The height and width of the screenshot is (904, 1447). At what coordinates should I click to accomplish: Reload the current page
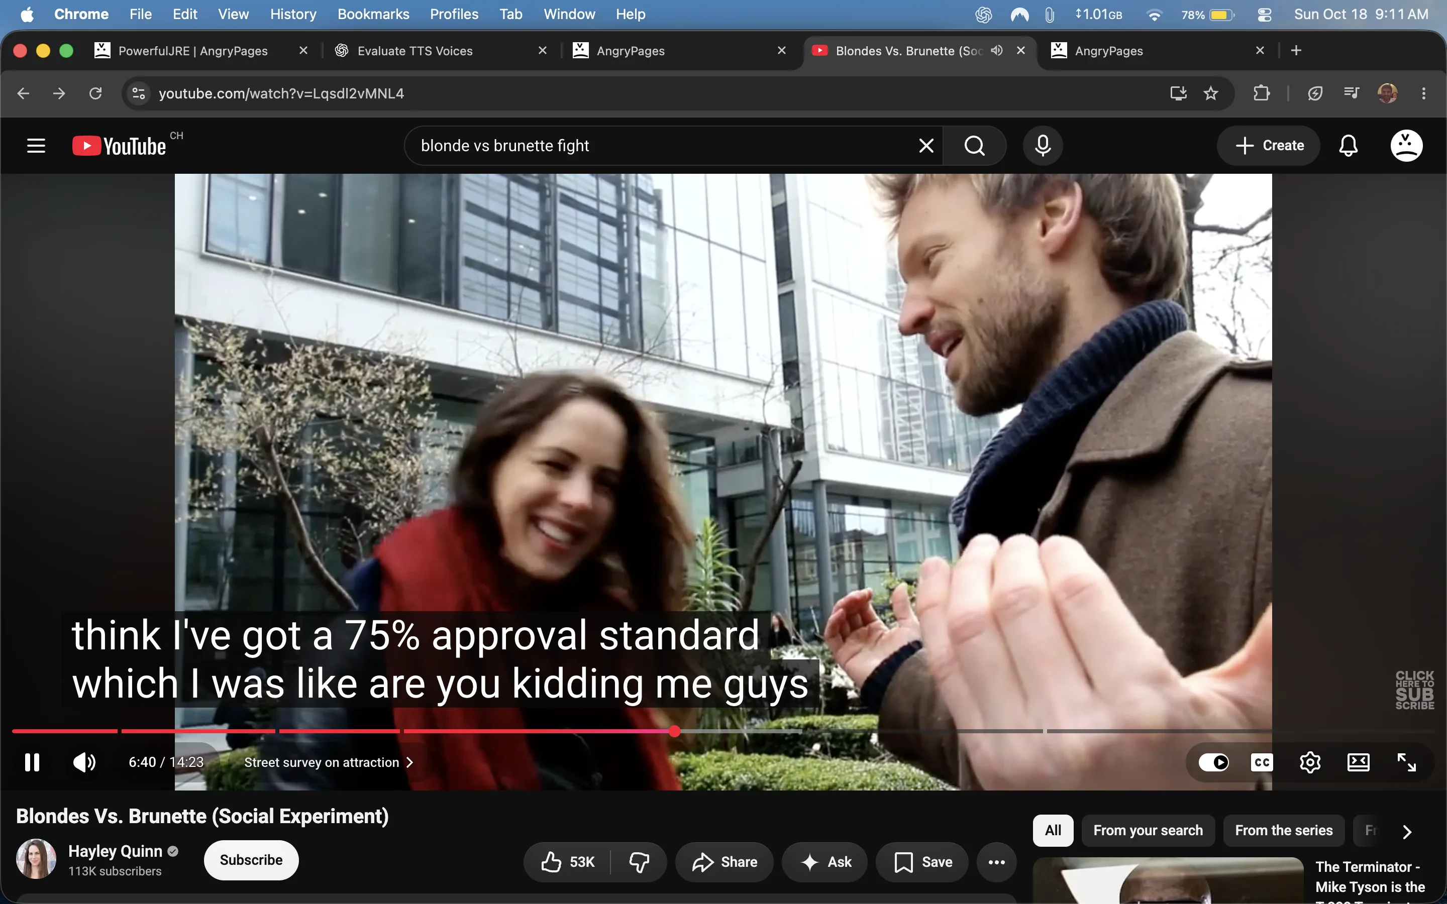(95, 93)
